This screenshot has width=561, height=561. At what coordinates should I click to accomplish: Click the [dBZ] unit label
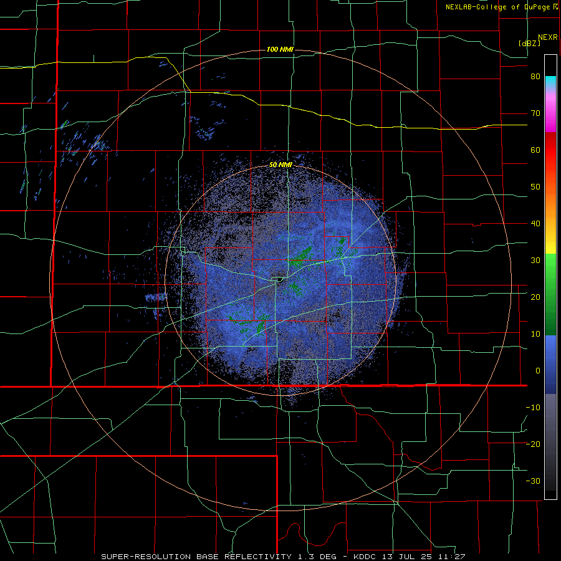coord(529,44)
